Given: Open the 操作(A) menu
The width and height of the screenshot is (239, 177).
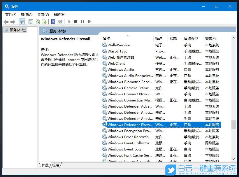Looking at the screenshot, I should click(27, 14).
